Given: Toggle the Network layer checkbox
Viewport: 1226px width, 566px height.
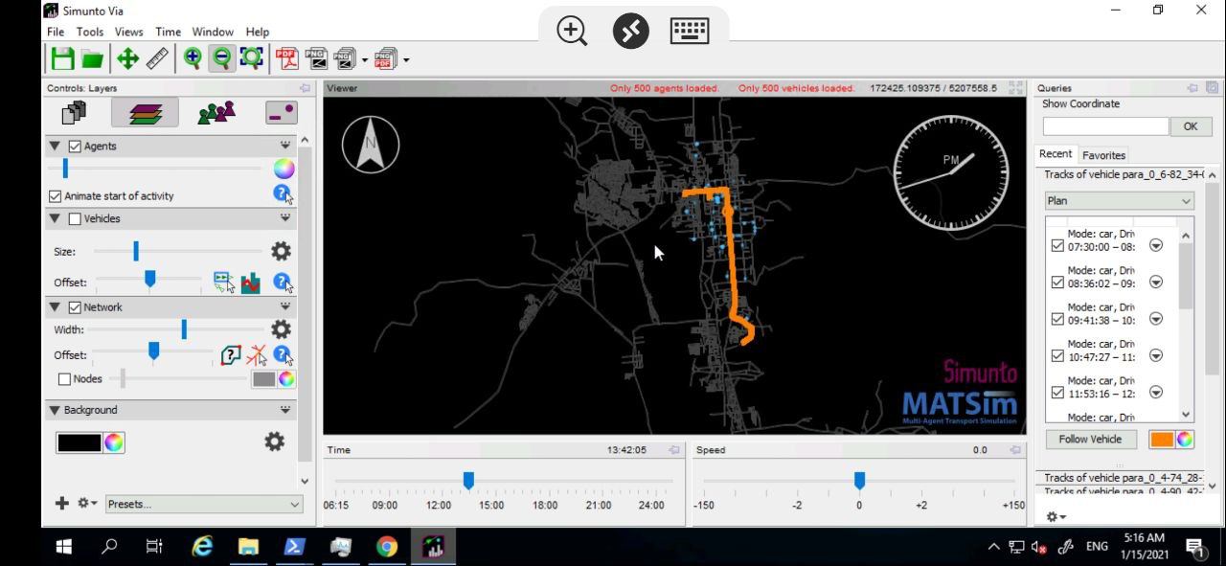Looking at the screenshot, I should pyautogui.click(x=75, y=307).
